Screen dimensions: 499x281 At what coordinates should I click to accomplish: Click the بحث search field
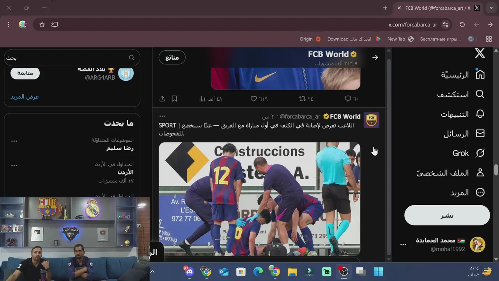point(72,58)
